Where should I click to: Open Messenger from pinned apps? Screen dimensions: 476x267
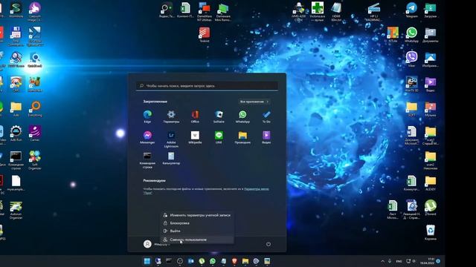pos(147,137)
